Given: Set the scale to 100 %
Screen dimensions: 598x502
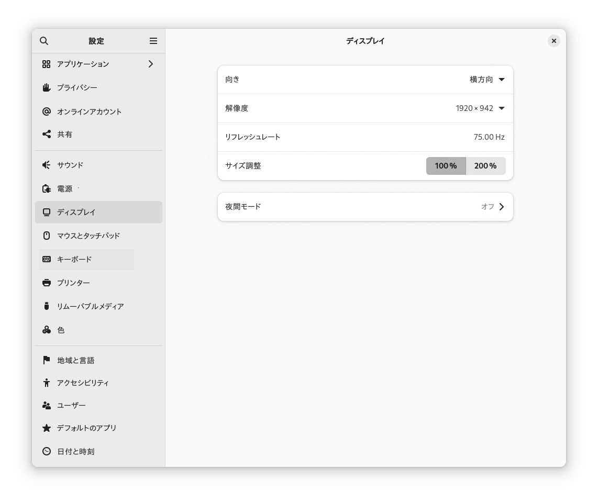Looking at the screenshot, I should click(446, 166).
